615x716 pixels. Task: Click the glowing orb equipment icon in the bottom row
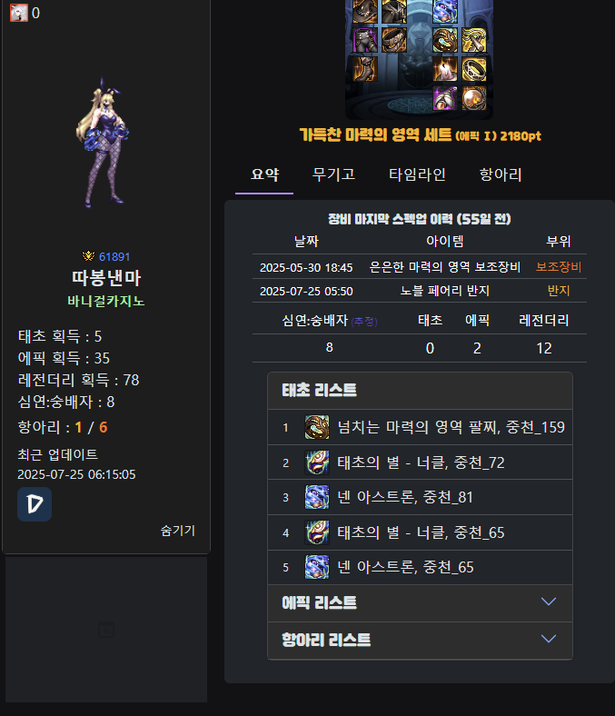coord(474,98)
